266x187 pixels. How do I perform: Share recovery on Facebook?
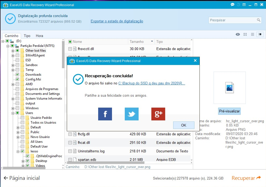click(x=105, y=114)
